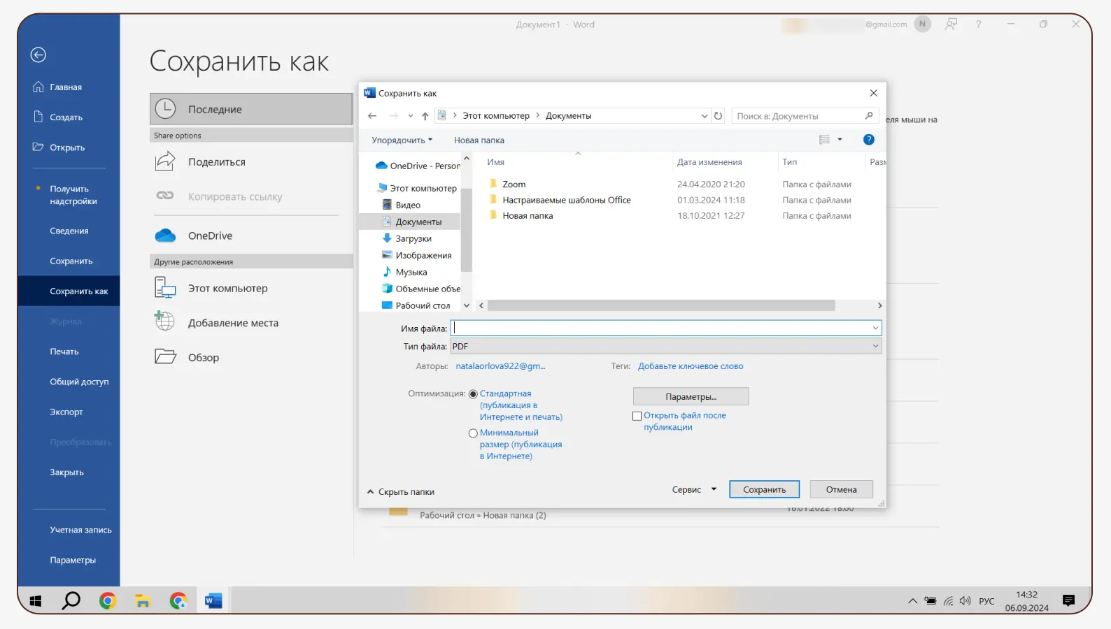Open the Создать page in sidebar
The height and width of the screenshot is (629, 1111).
(x=58, y=117)
